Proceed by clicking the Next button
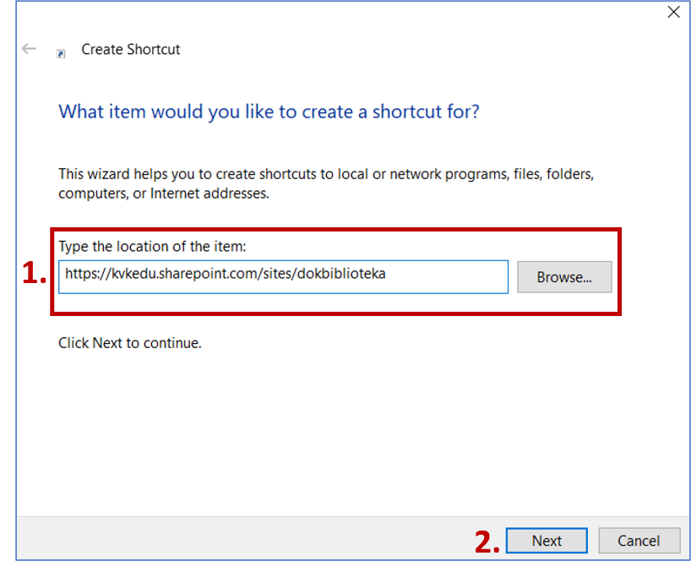The width and height of the screenshot is (691, 583). click(547, 541)
